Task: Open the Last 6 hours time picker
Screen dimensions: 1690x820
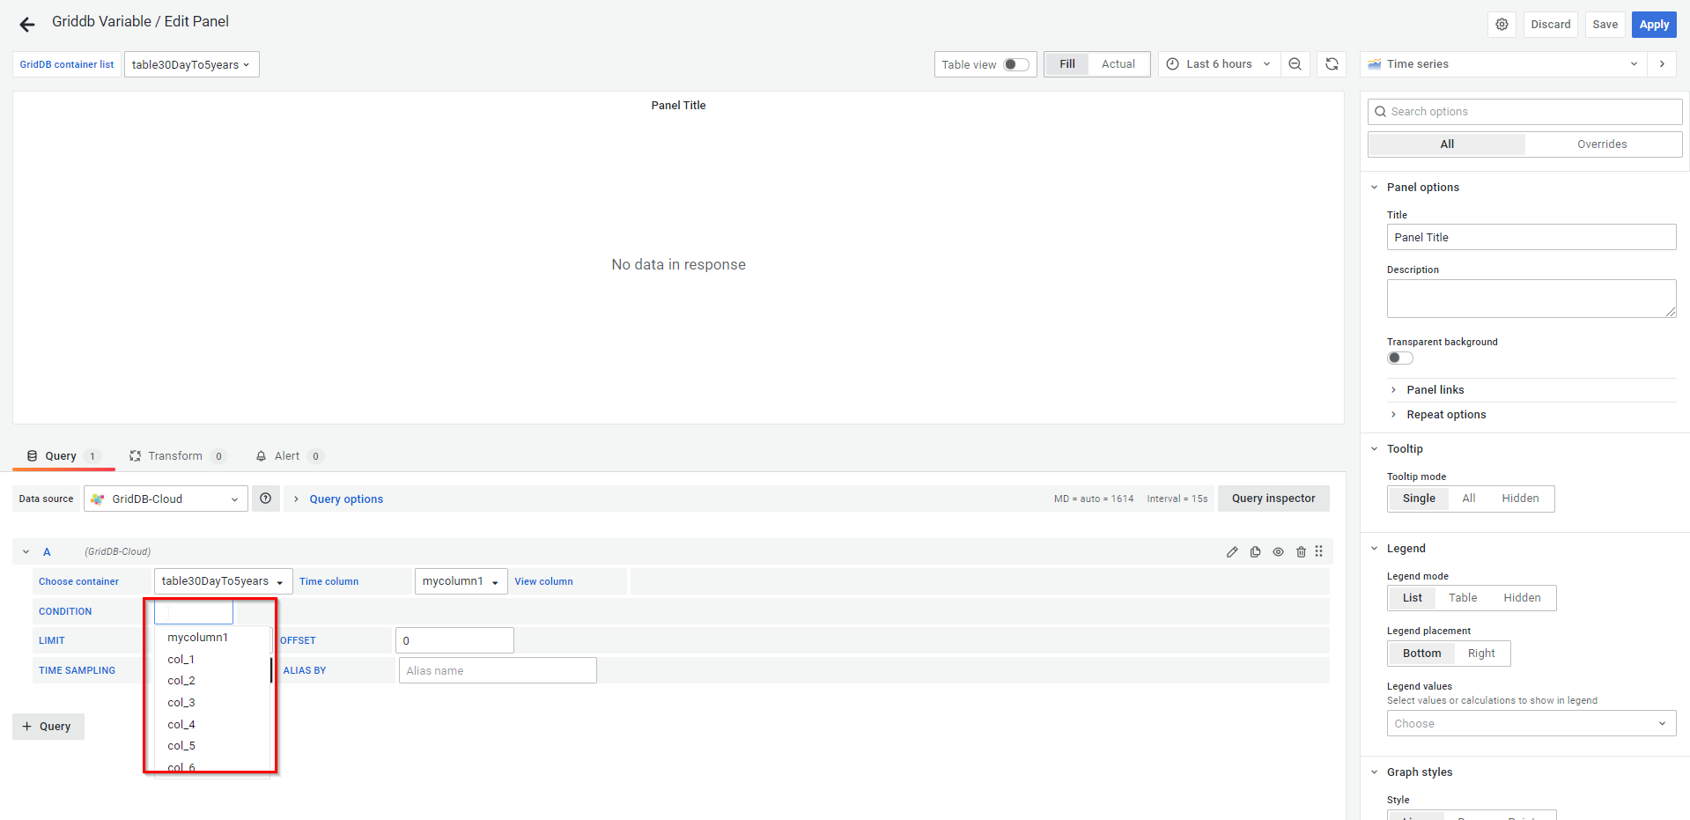Action: pyautogui.click(x=1219, y=64)
